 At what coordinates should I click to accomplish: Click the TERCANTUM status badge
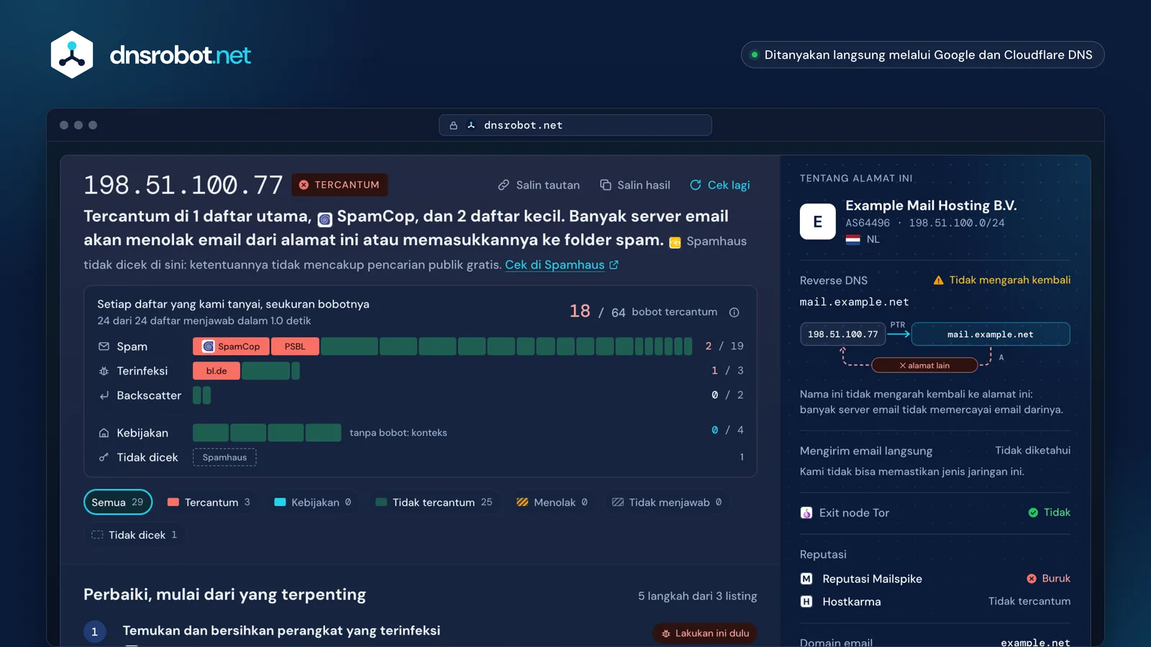tap(340, 185)
